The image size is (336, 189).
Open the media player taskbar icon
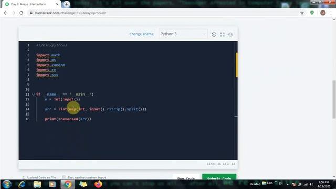point(52,184)
